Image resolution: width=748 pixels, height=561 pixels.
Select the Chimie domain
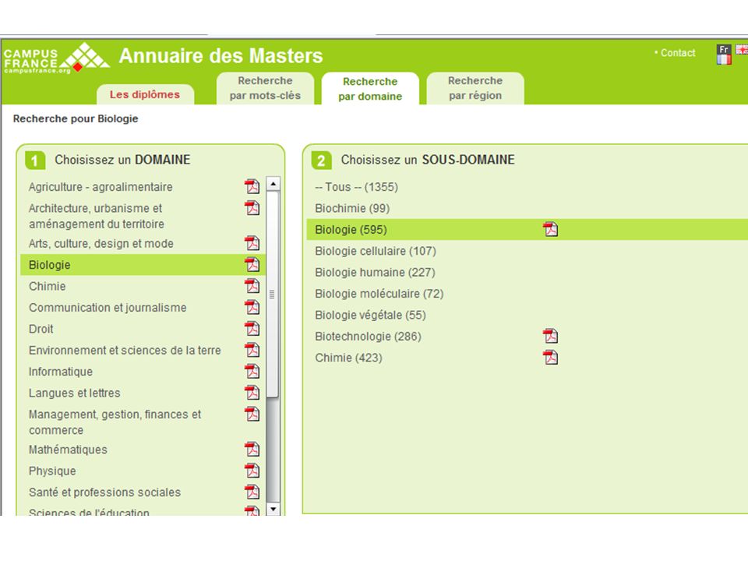tap(48, 286)
